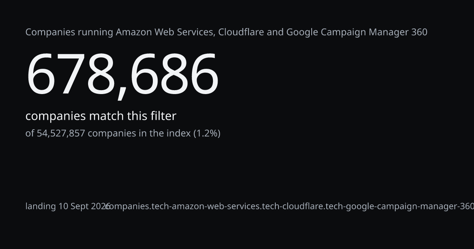Click 'Cloudflare' in the headline text
474x249 pixels.
click(x=241, y=32)
